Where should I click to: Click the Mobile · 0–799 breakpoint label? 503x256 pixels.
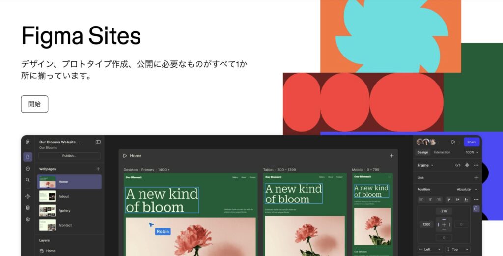pyautogui.click(x=365, y=170)
